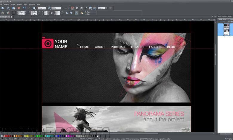Select the page thumbnail in gallery

pos(226,29)
